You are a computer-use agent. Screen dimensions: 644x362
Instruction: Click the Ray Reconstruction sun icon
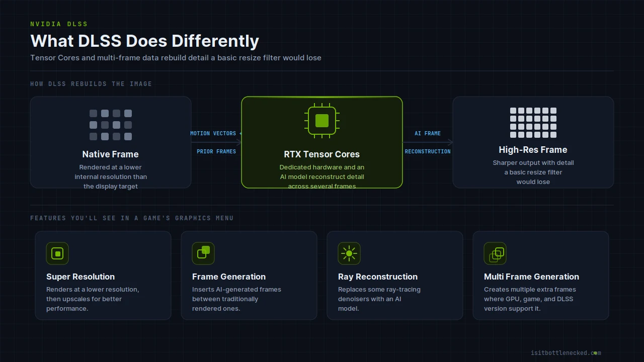[349, 253]
